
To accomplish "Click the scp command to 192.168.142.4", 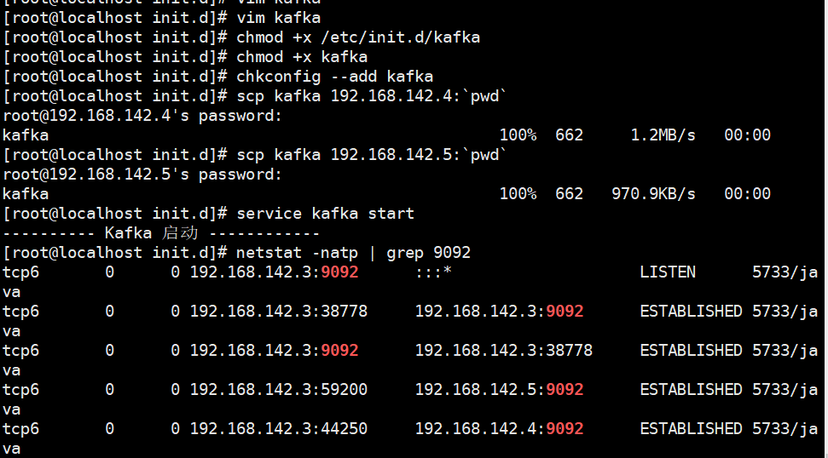I will click(371, 96).
